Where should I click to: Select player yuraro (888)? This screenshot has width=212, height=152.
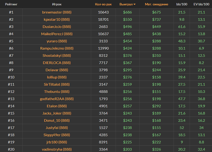tap(57, 41)
